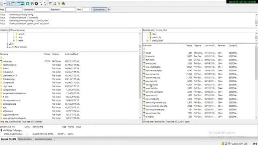This screenshot has width=258, height=145.
Task: Sort local list by Last modified column
Action: [x=72, y=54]
